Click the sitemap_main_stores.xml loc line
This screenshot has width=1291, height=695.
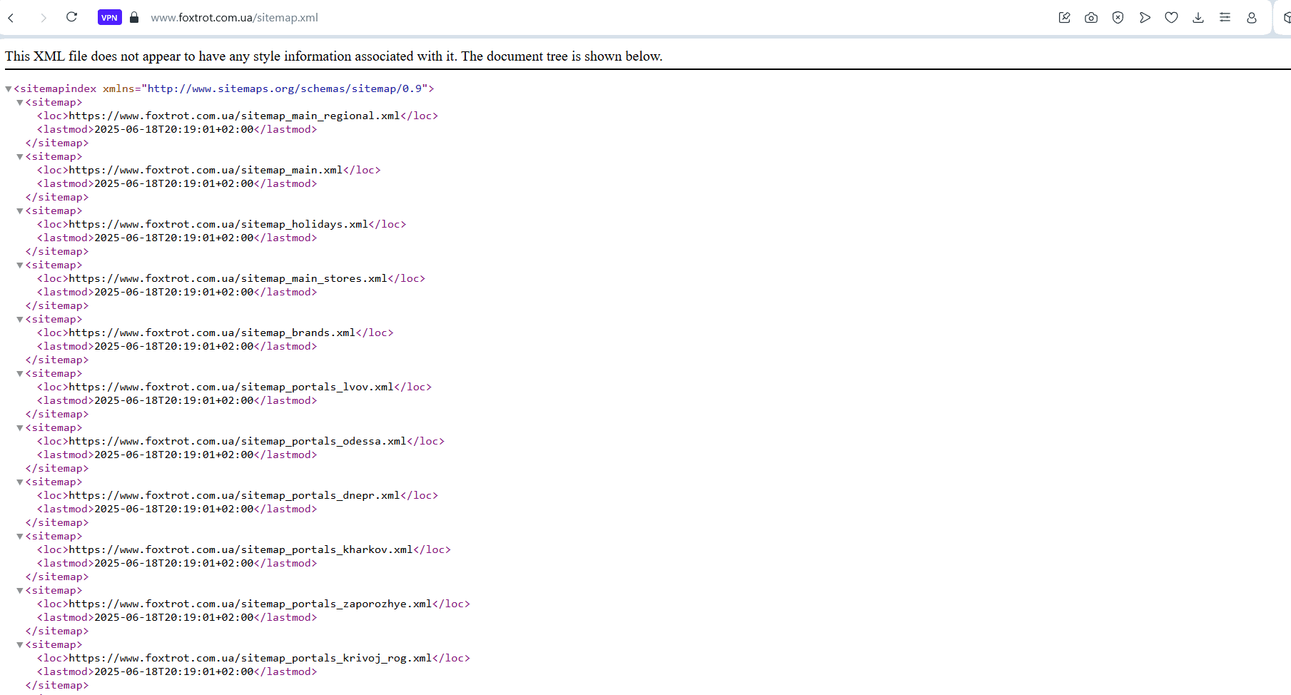231,278
